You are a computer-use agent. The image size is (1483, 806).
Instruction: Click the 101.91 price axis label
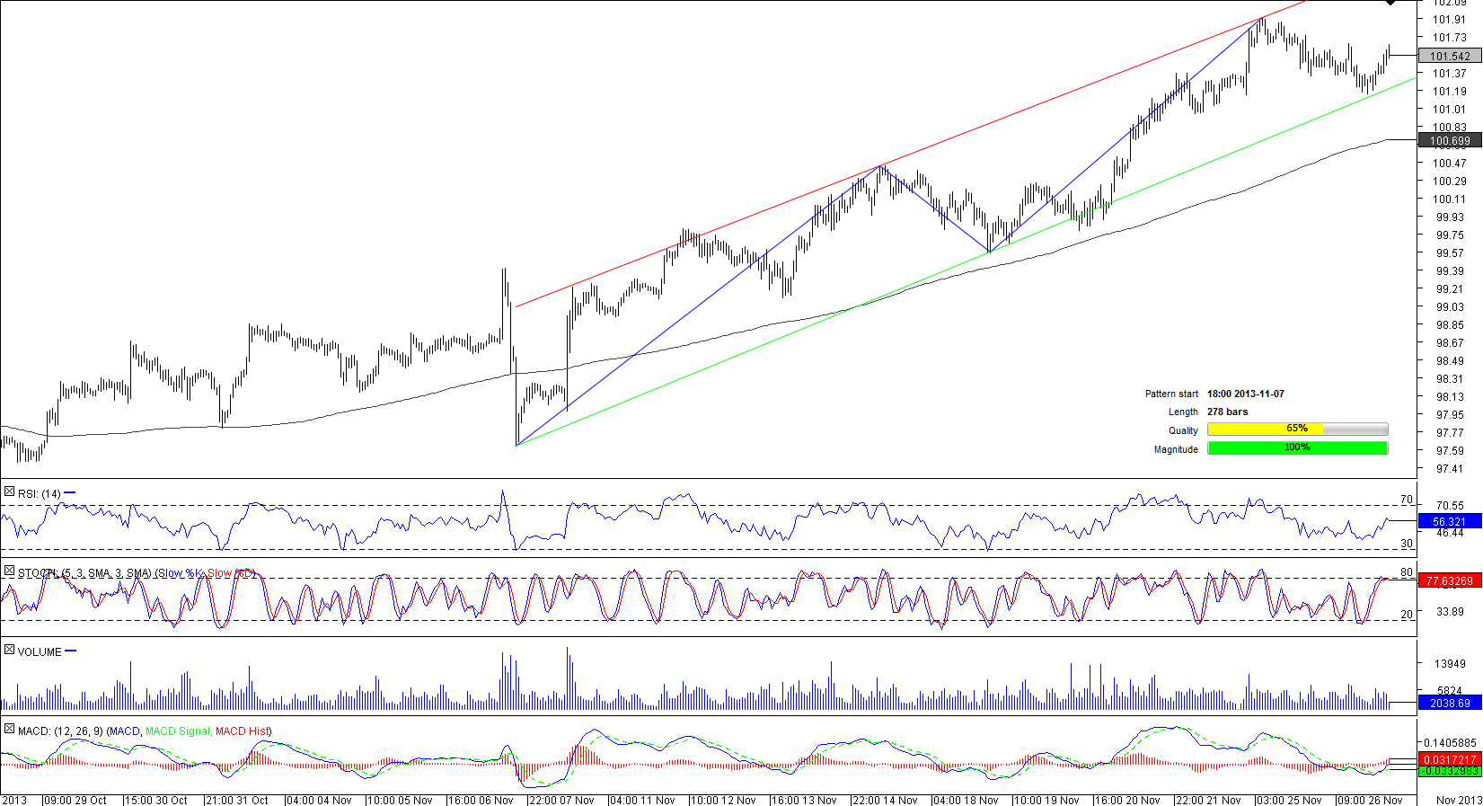(x=1449, y=20)
